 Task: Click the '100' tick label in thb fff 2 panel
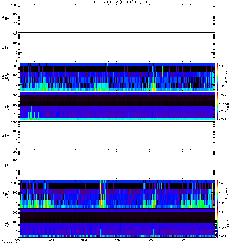click(15, 43)
